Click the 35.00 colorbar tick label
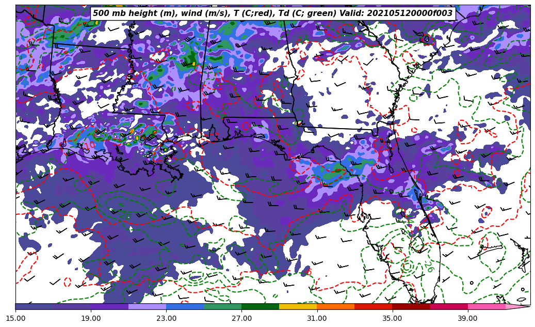Viewport: 535px width, 327px height. 392,318
